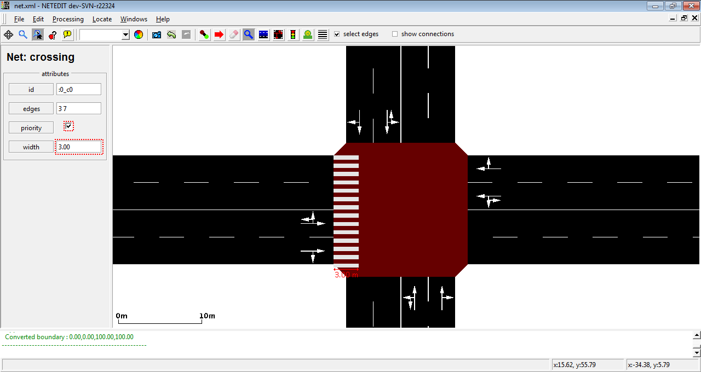Viewport: 701px width, 372px height.
Task: Toggle the select edges checkbox
Action: (x=337, y=34)
